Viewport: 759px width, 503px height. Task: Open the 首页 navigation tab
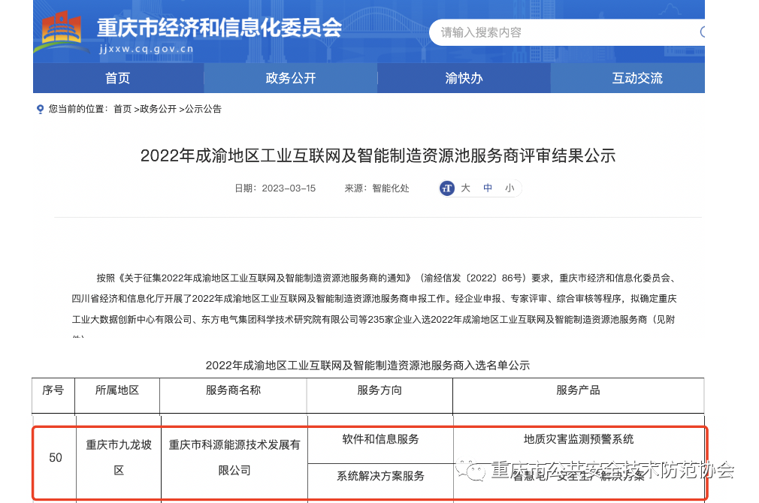pyautogui.click(x=118, y=78)
